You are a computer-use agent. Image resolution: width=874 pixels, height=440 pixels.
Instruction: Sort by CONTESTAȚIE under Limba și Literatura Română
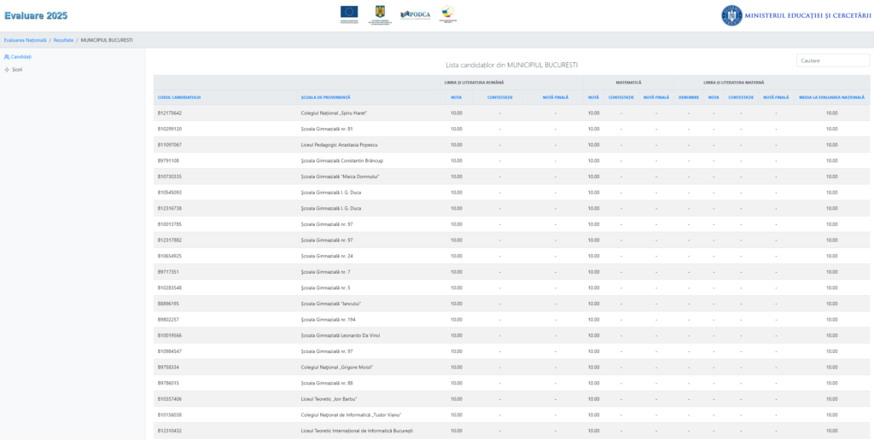click(x=500, y=97)
